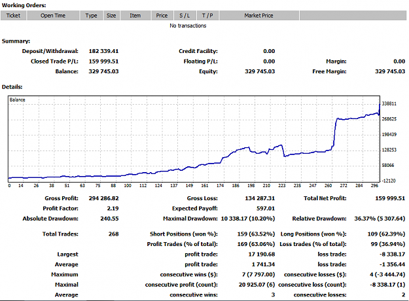Select the Gross Loss value 134 287.31
This screenshot has height=301, width=409.
[x=260, y=198]
